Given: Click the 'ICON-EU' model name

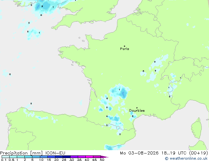Looking at the screenshot, I should [x=55, y=153].
